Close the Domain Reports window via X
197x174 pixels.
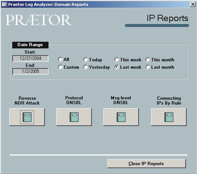click(193, 4)
